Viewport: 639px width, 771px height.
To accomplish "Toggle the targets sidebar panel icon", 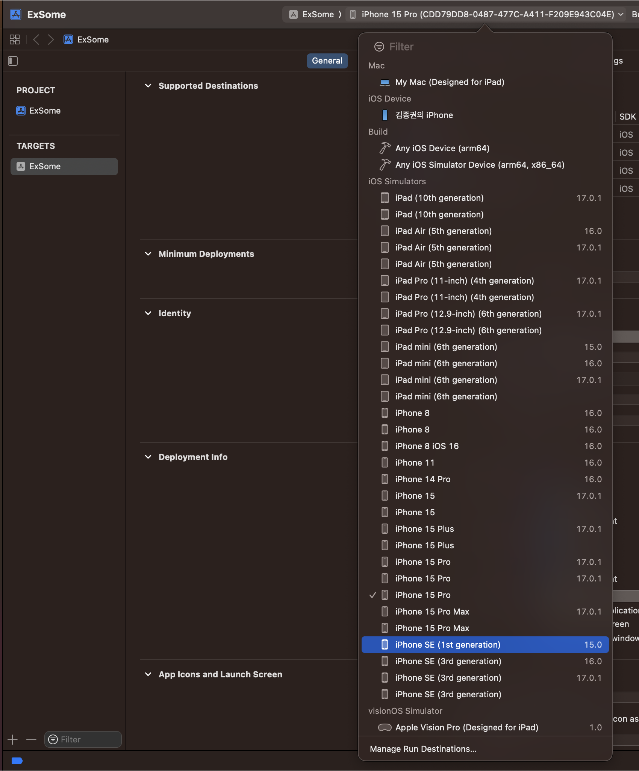I will click(x=13, y=61).
